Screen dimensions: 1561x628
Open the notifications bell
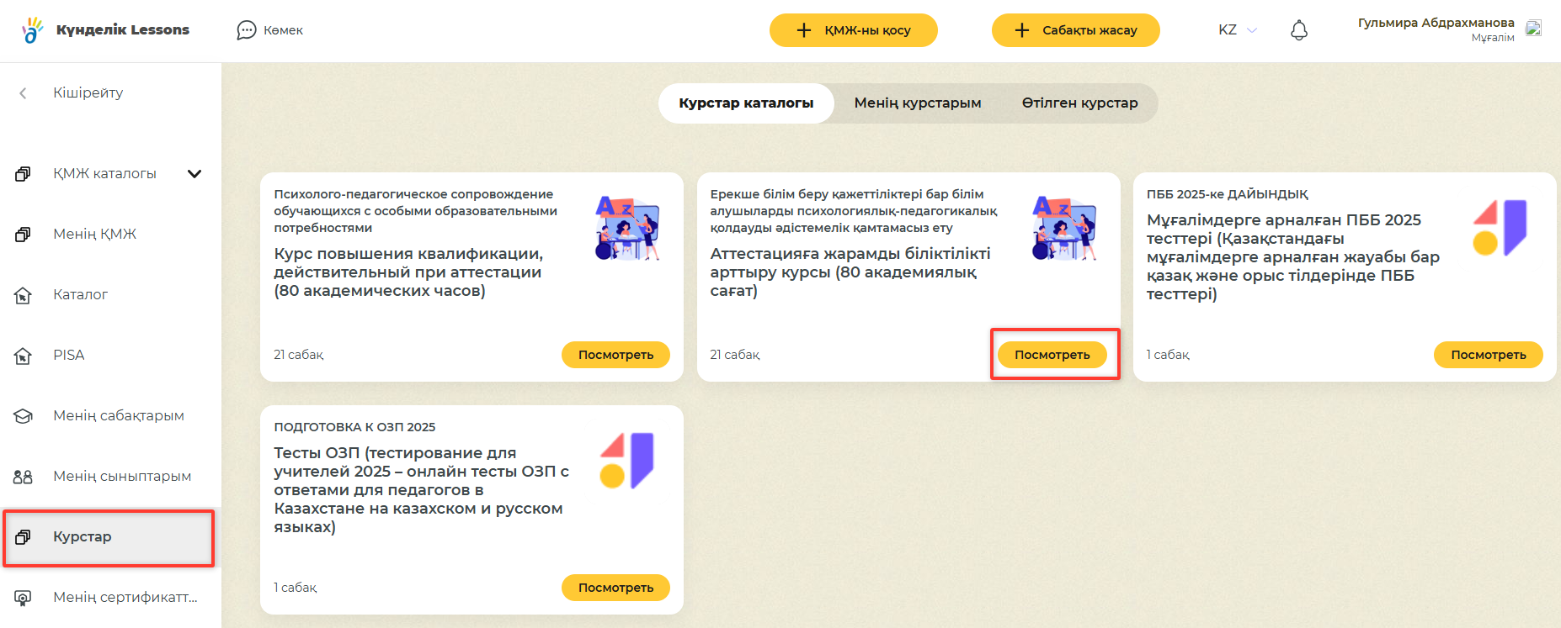[1299, 30]
